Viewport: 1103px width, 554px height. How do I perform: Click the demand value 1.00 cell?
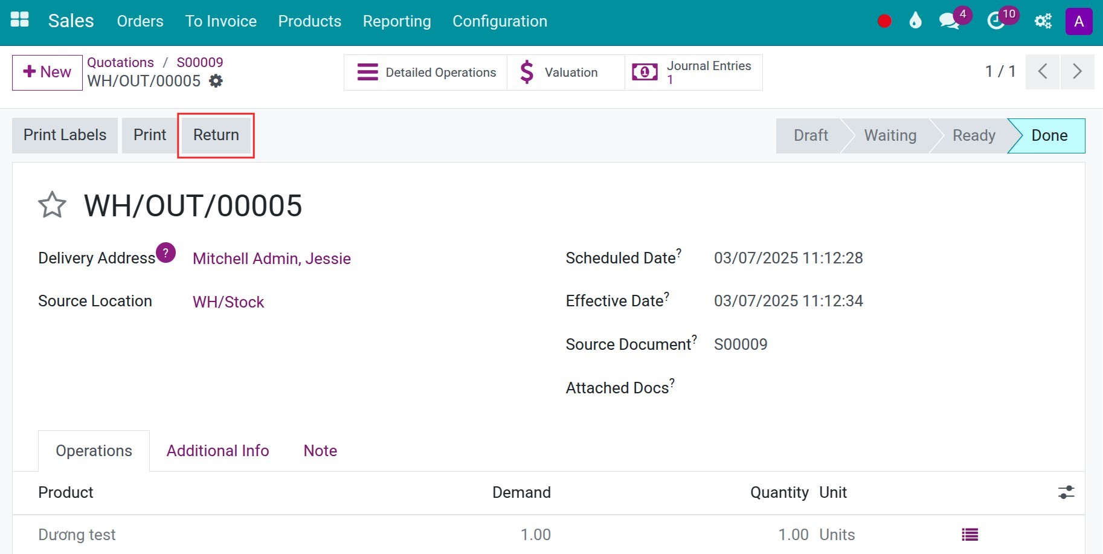click(x=536, y=535)
